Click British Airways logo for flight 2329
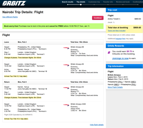Screen dimensions: 143x128 pyautogui.click(x=66, y=105)
